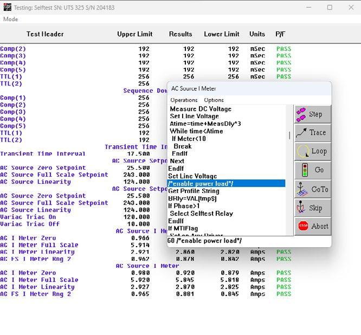Screen dimensions: 361x335
Task: Click the Skip button label
Action: [315, 208]
